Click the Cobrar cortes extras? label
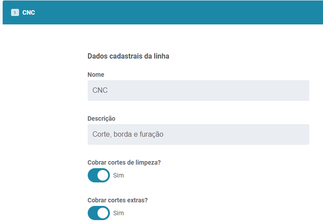Screen dimensions: 323x221 (x=118, y=200)
